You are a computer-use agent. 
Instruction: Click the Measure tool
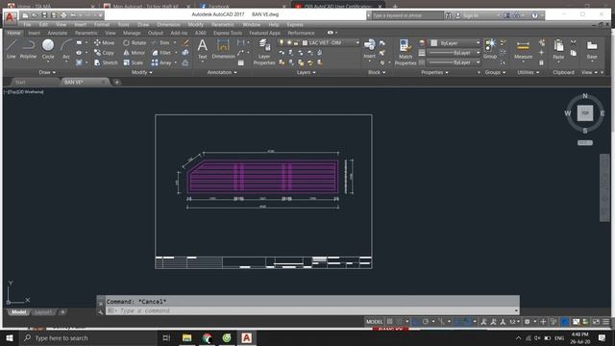pos(523,49)
